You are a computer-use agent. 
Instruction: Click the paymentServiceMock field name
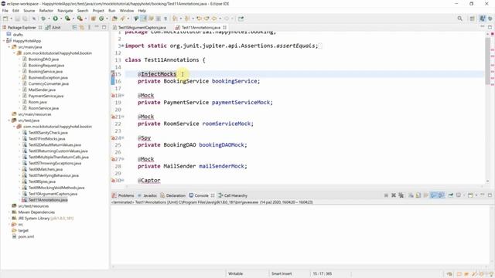click(x=241, y=103)
